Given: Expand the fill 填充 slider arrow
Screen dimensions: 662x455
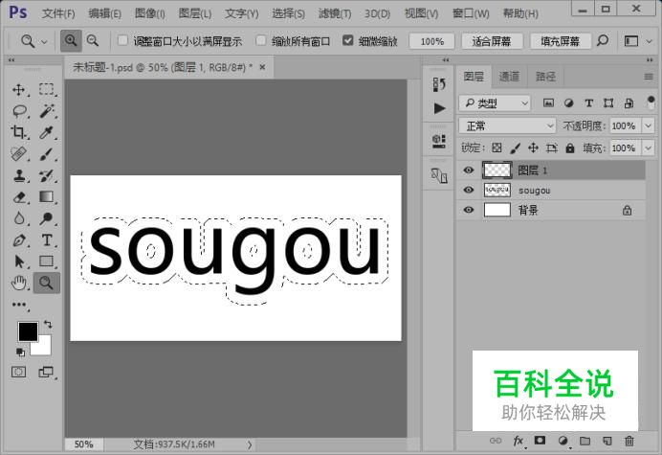Looking at the screenshot, I should point(648,148).
